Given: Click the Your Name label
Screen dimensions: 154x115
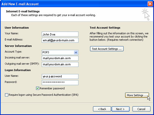Looking at the screenshot, I should 12,33.
